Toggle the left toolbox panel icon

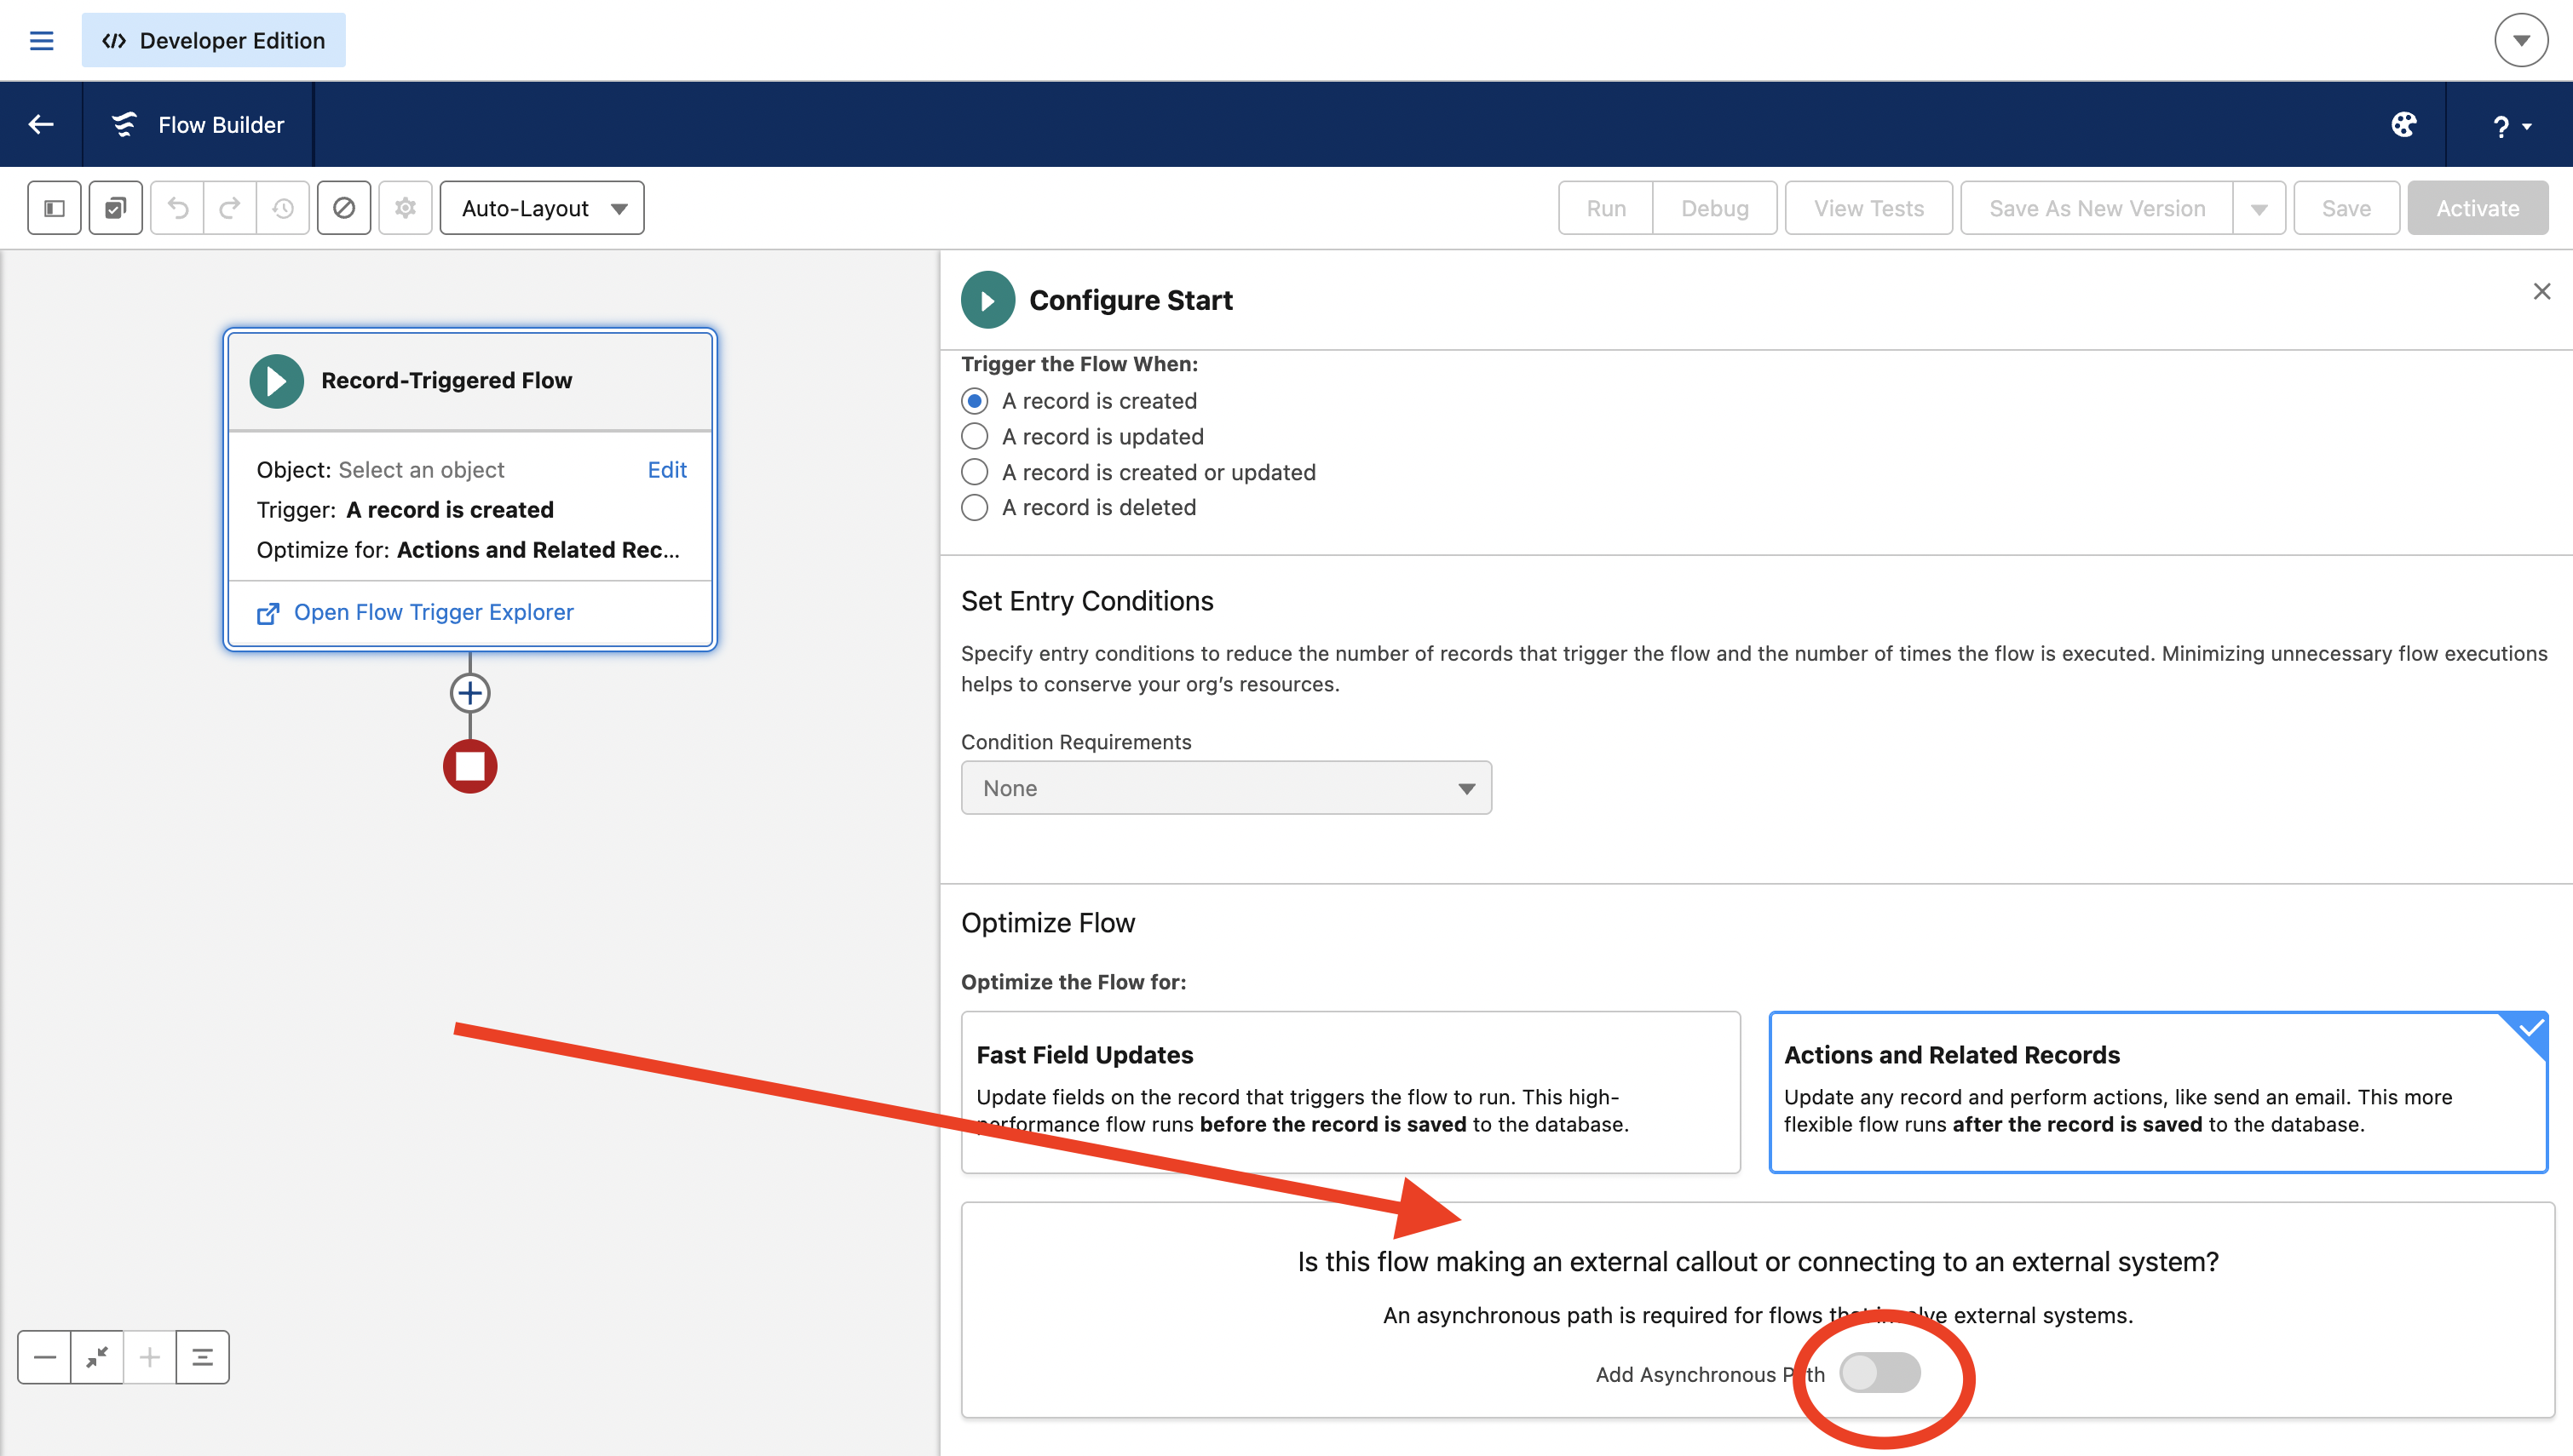point(54,208)
